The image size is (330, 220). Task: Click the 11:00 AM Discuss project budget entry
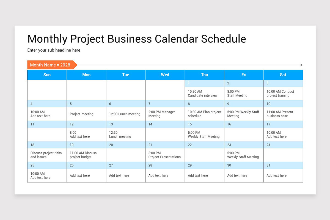tap(83, 155)
